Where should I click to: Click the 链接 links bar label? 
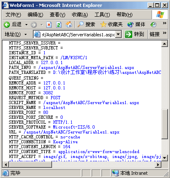(154, 34)
